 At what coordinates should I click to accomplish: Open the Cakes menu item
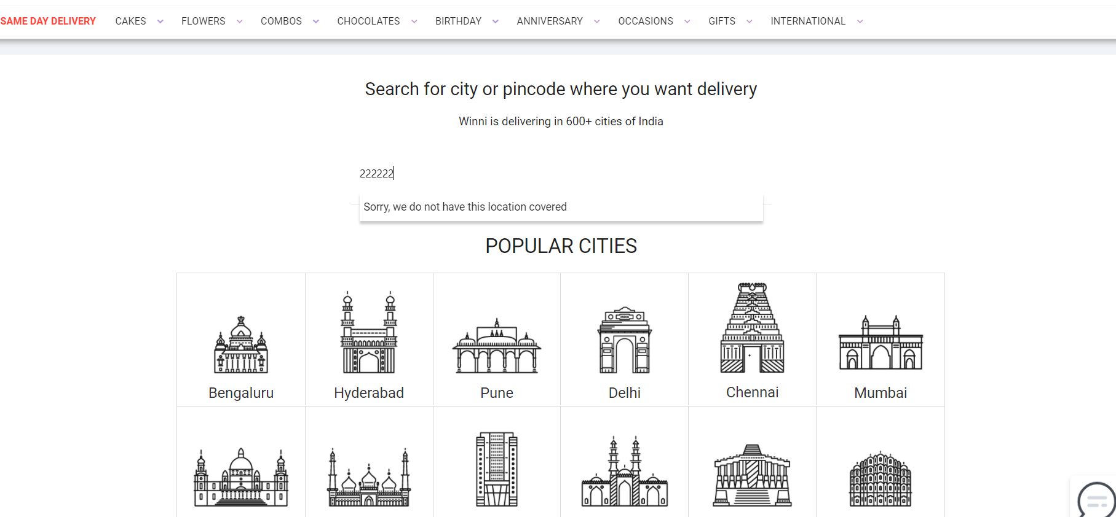(131, 21)
